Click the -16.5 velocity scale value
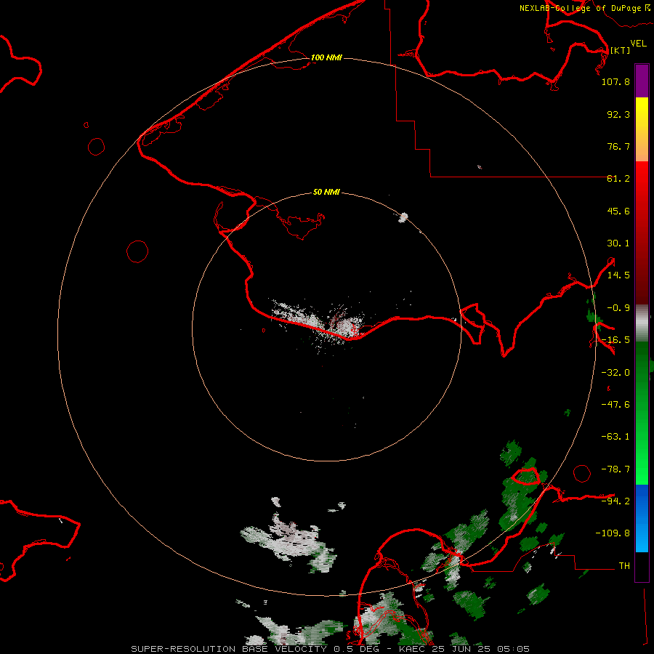654x654 pixels. (x=615, y=340)
